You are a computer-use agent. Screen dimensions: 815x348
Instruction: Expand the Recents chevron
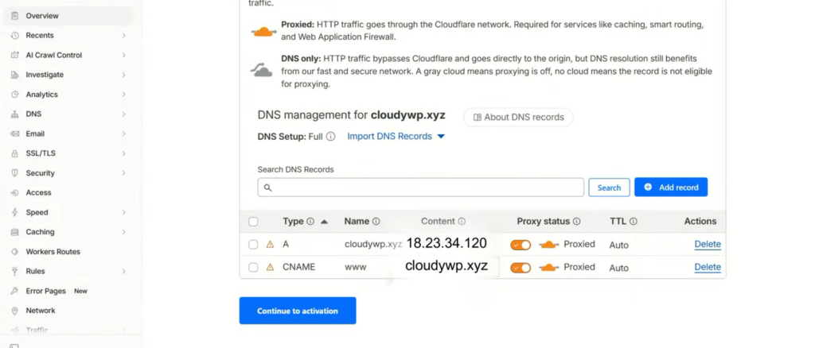[x=123, y=35]
